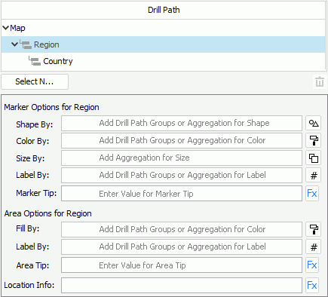Focus the Marker Tip value field
Viewport: 328px width, 297px height.
(x=182, y=194)
